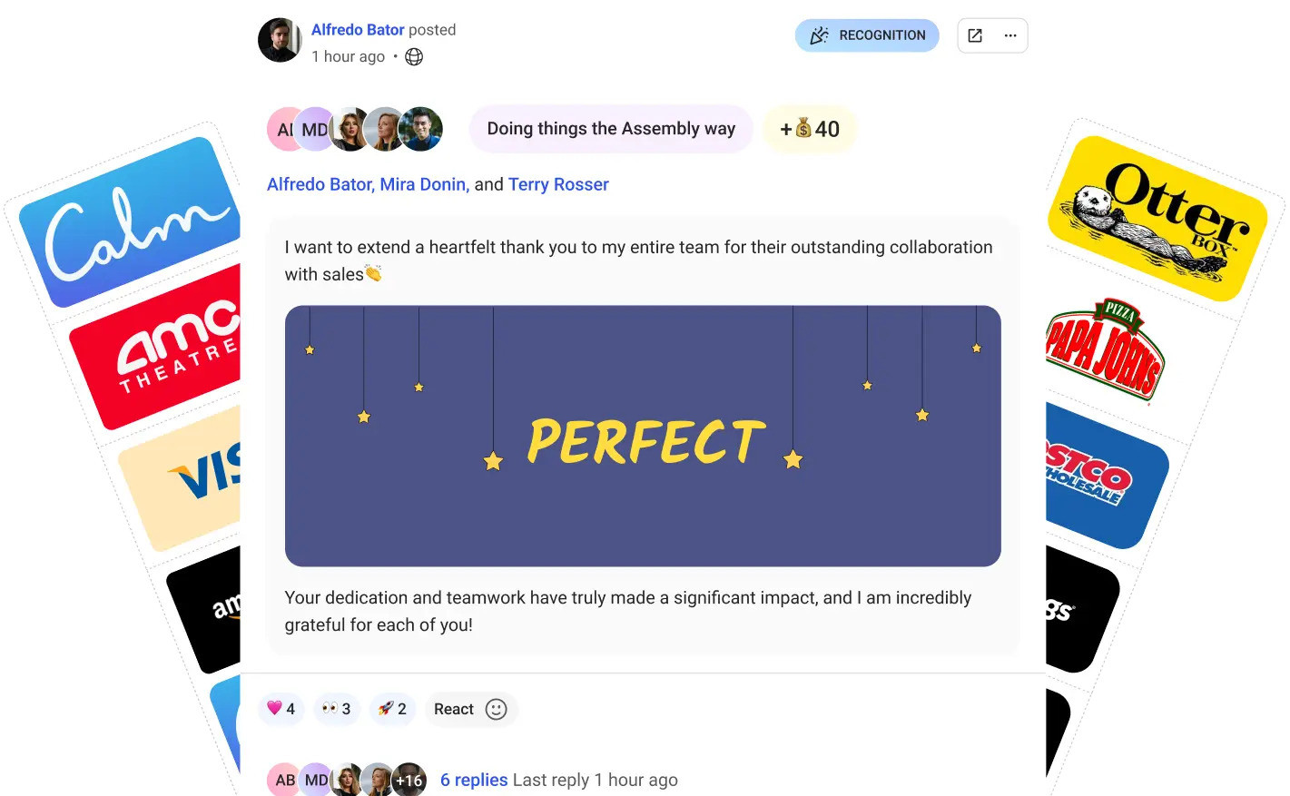Click the eyes reaction emoji
1290x796 pixels.
[x=329, y=708]
